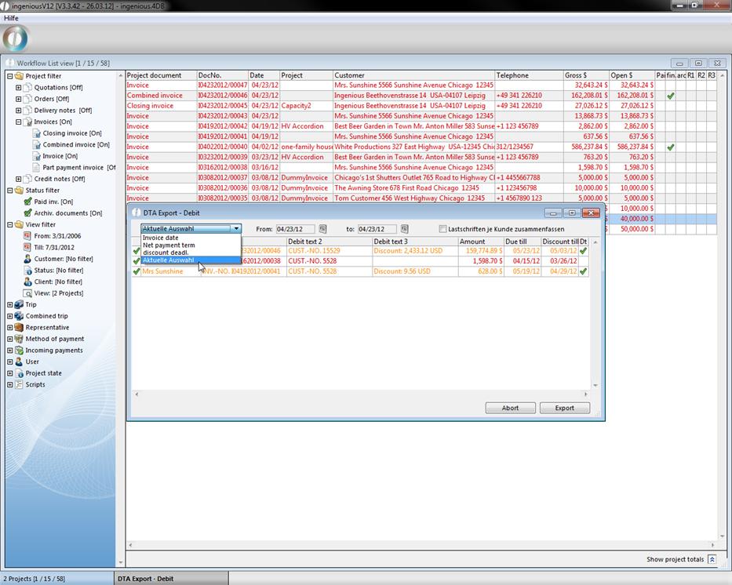Click the Incoming payments icon
Screen dimensions: 732x585
point(19,351)
